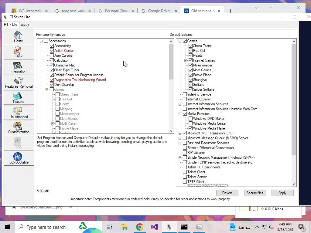
Task: Open a new browser tab
Action: click(x=230, y=11)
